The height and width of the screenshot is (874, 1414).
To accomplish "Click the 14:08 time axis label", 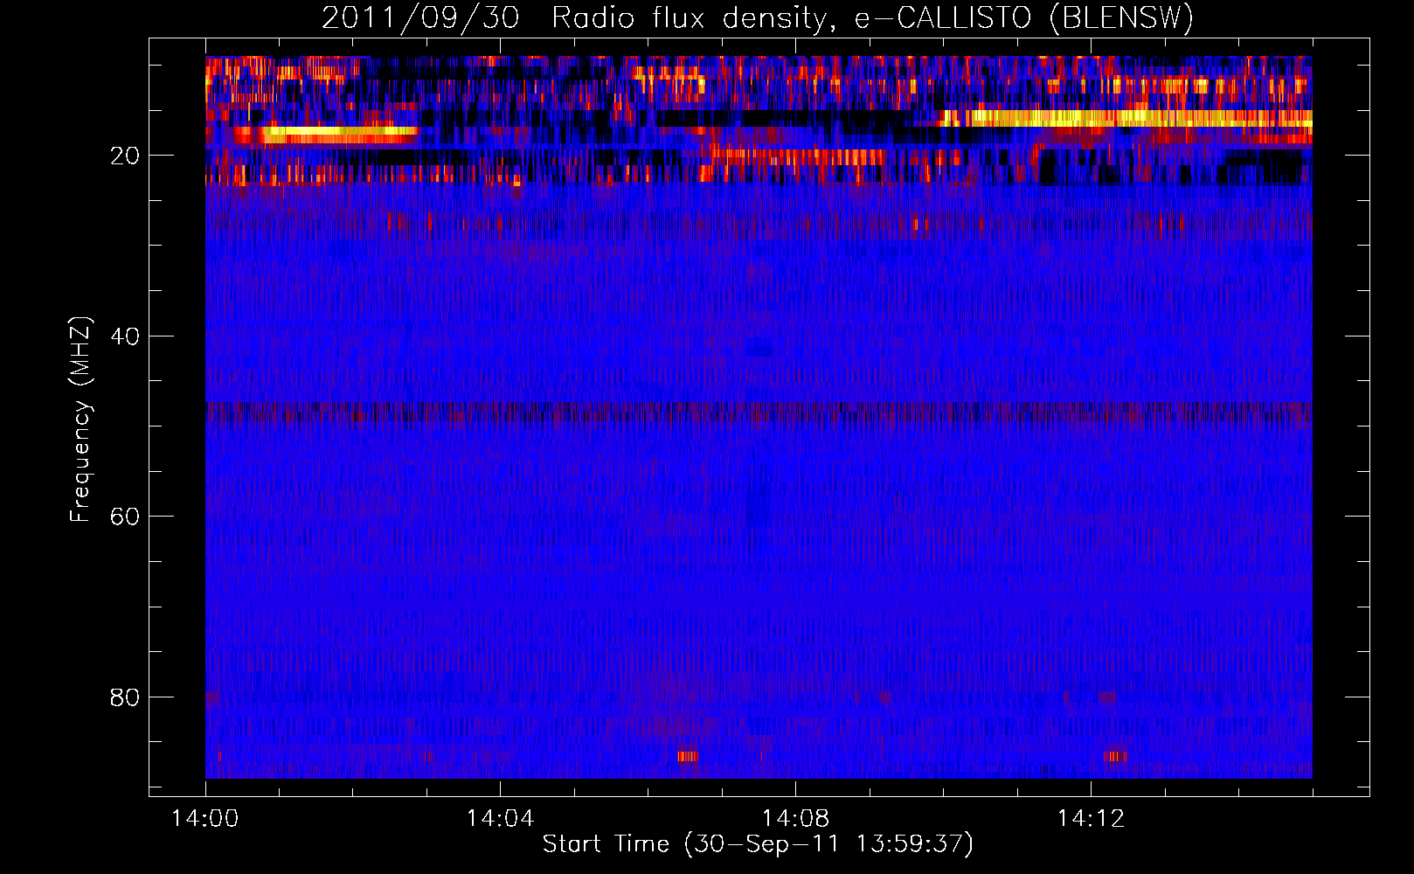I will 795,819.
